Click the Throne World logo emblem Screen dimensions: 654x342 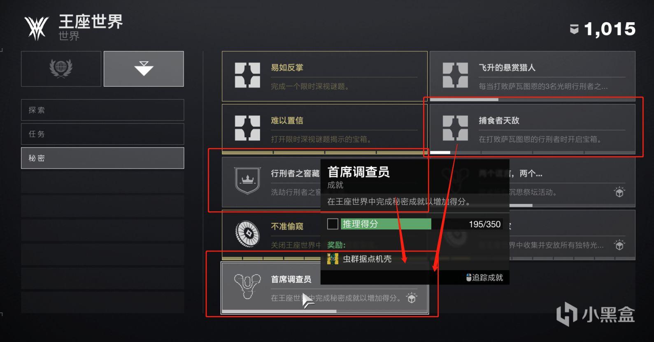(37, 28)
